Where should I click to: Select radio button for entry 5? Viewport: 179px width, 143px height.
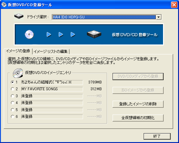coord(12,110)
